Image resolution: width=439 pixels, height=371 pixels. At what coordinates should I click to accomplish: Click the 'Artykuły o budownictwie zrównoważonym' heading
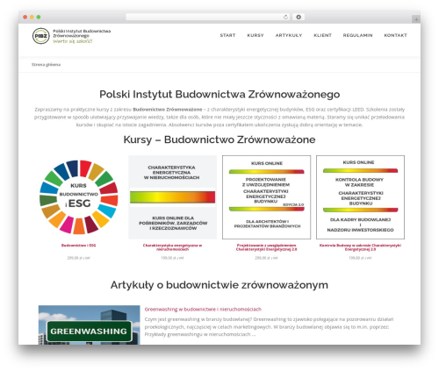click(219, 285)
